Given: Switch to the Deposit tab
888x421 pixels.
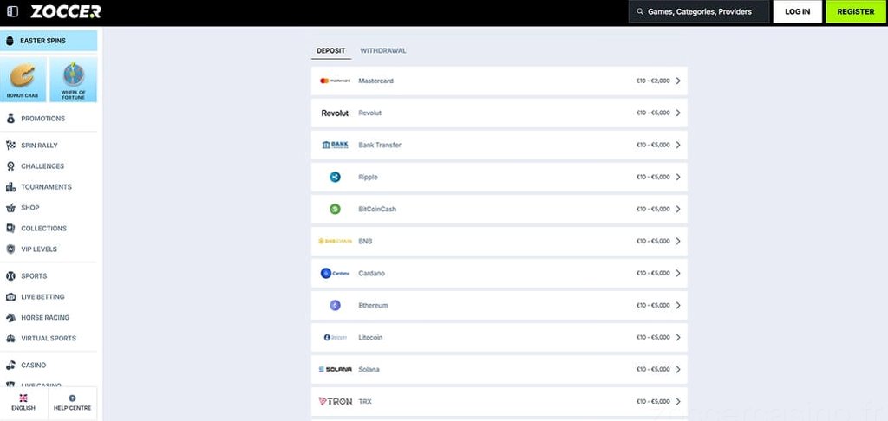Looking at the screenshot, I should 330,50.
